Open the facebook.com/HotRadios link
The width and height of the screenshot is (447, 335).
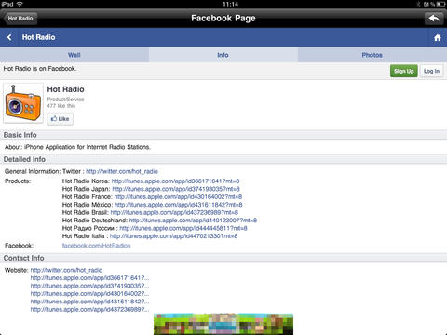tap(96, 246)
